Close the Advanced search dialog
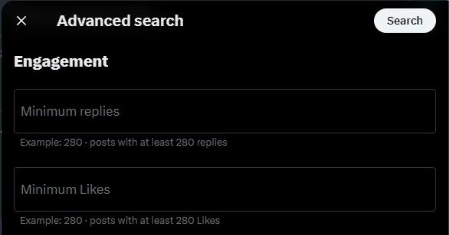Viewport: 449px width, 235px height. pos(22,21)
